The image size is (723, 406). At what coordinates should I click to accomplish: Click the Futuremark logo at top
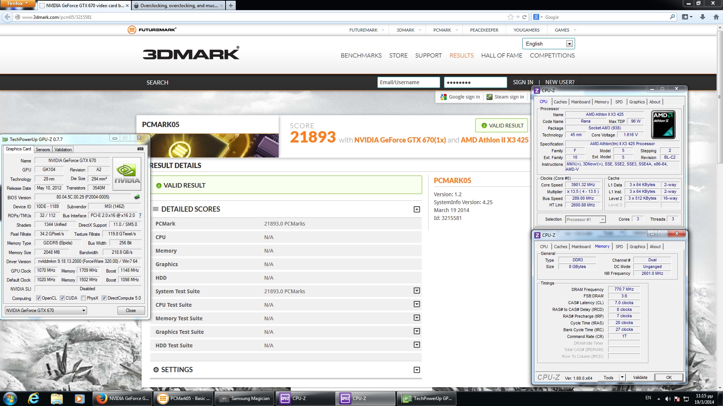(152, 30)
